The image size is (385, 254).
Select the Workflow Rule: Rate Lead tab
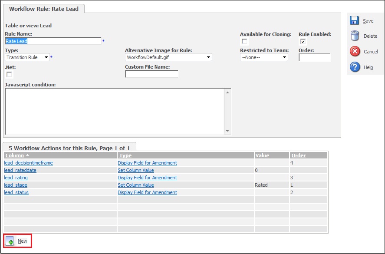click(x=44, y=9)
